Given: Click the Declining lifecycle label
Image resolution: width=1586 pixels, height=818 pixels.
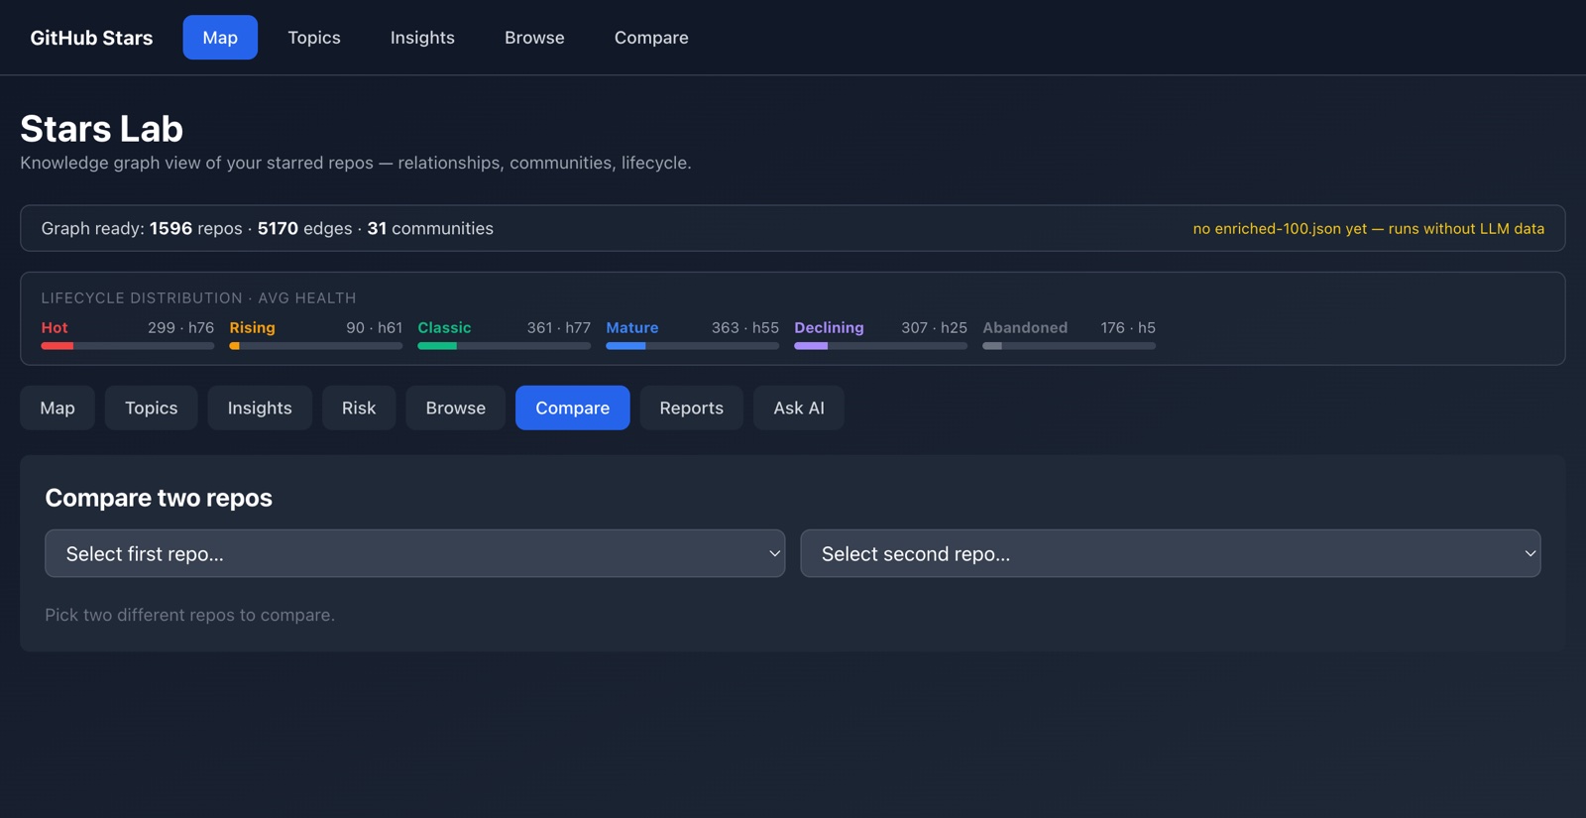Looking at the screenshot, I should tap(829, 327).
